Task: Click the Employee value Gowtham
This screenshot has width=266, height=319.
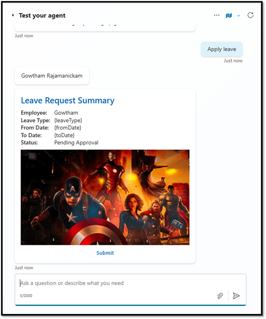Action: tap(66, 113)
